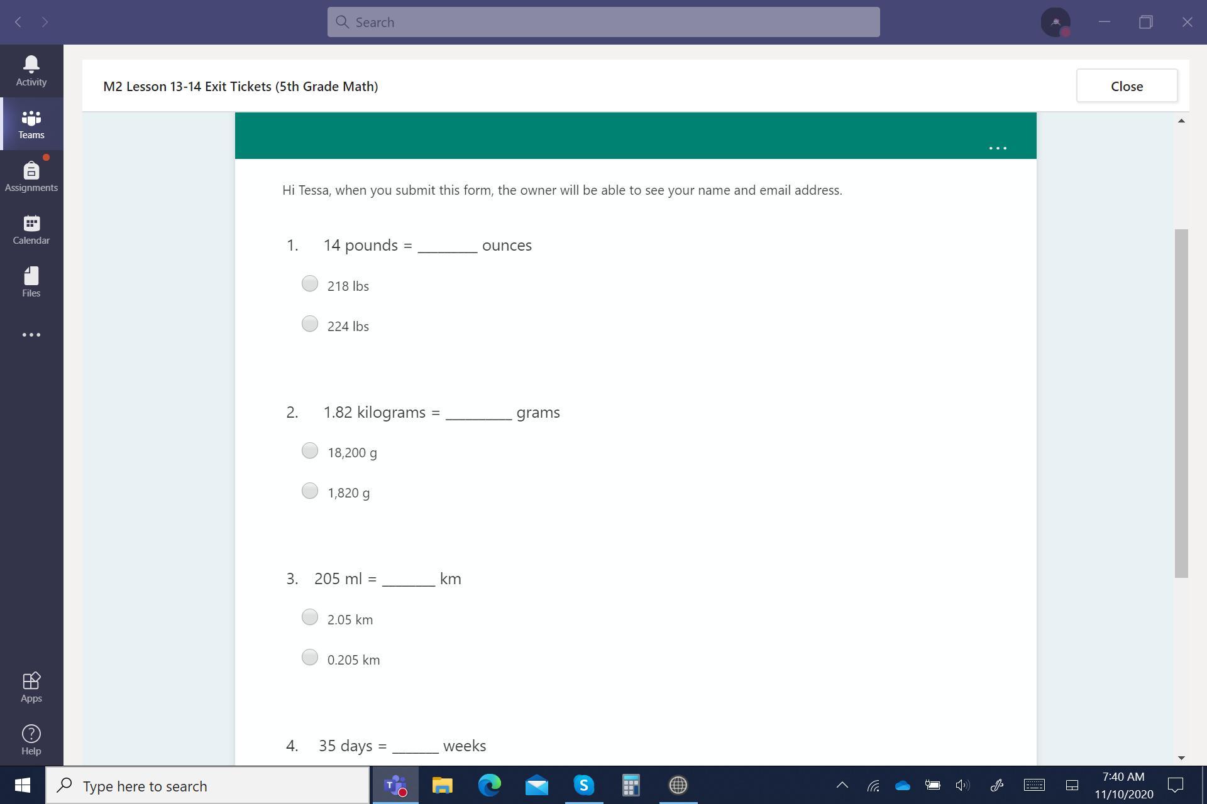Select the 1,820 g answer
This screenshot has width=1207, height=804.
tap(310, 491)
